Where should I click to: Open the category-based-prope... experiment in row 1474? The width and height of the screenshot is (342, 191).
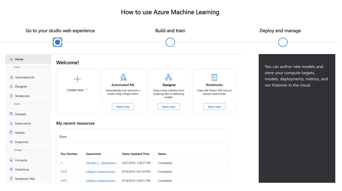(101, 172)
